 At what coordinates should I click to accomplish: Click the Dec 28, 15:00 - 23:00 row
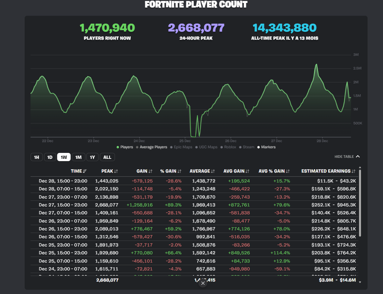(x=194, y=181)
